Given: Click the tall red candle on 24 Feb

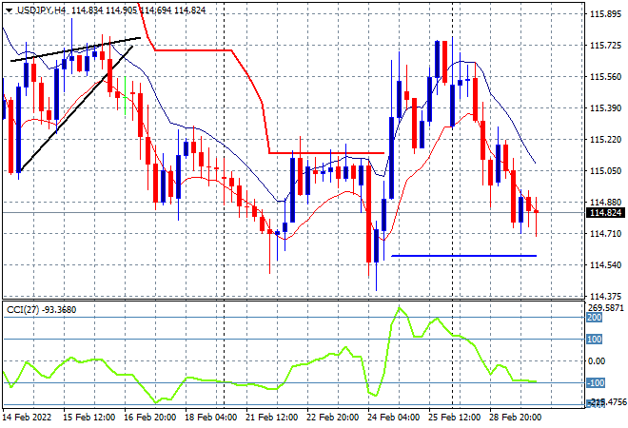Looking at the screenshot, I should click(368, 214).
